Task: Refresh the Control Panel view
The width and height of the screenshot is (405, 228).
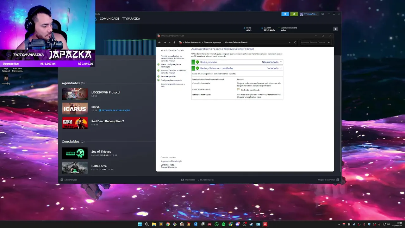Action: point(295,42)
